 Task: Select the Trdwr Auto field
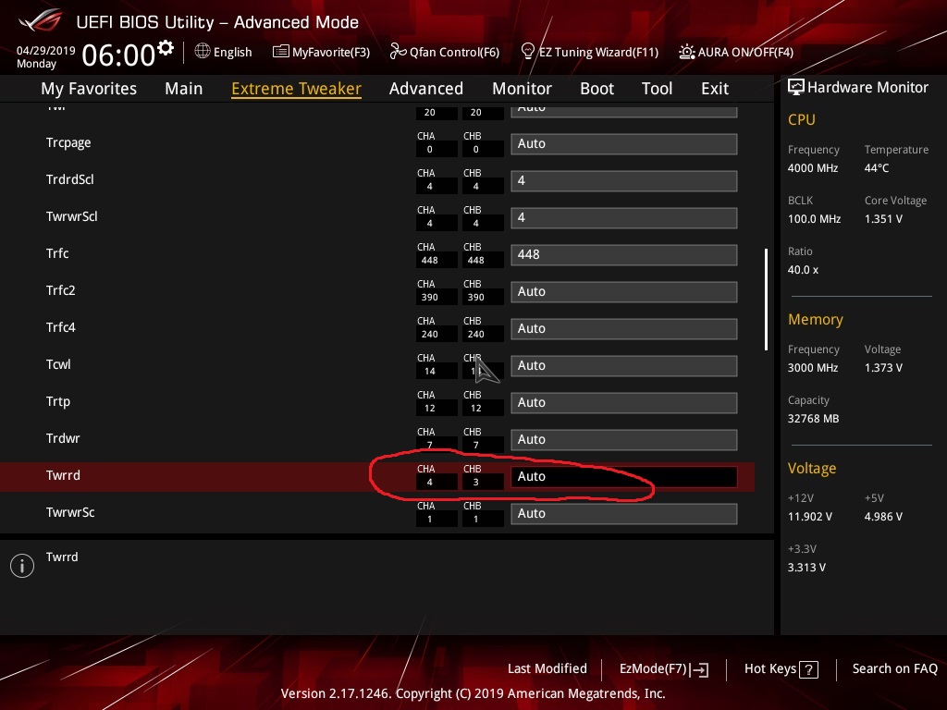point(624,439)
